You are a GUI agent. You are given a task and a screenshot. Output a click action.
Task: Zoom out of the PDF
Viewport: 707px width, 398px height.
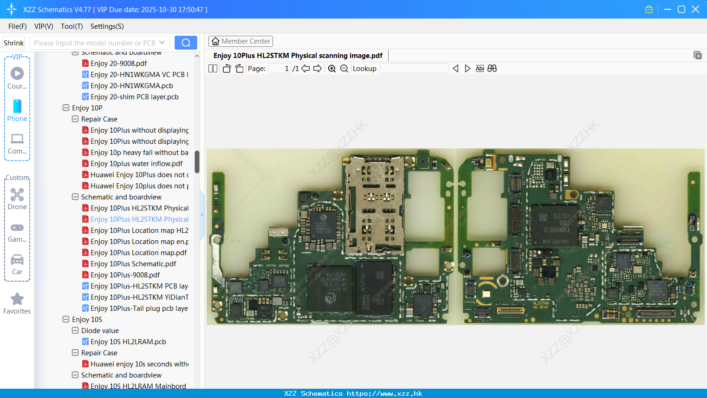344,69
